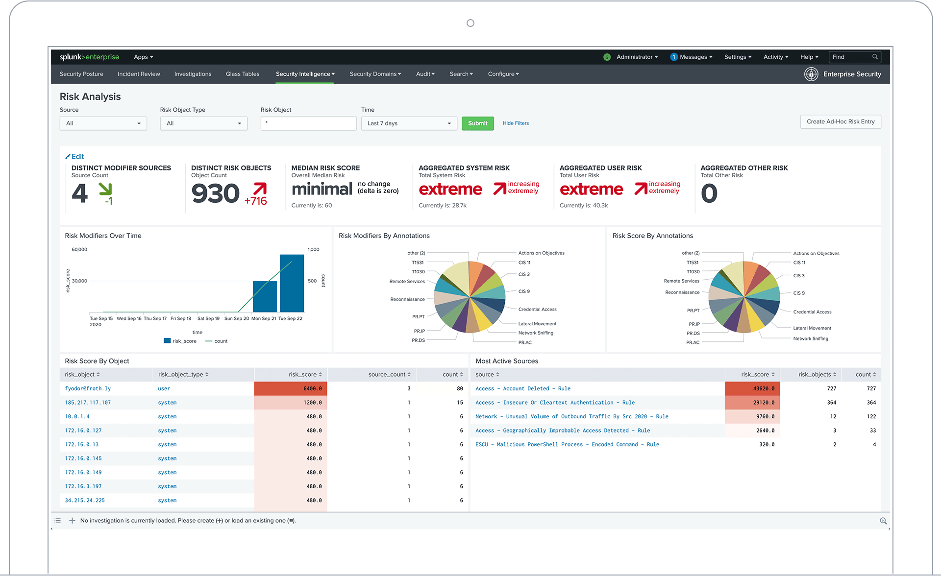Click the red up arrow beside 930

[260, 189]
